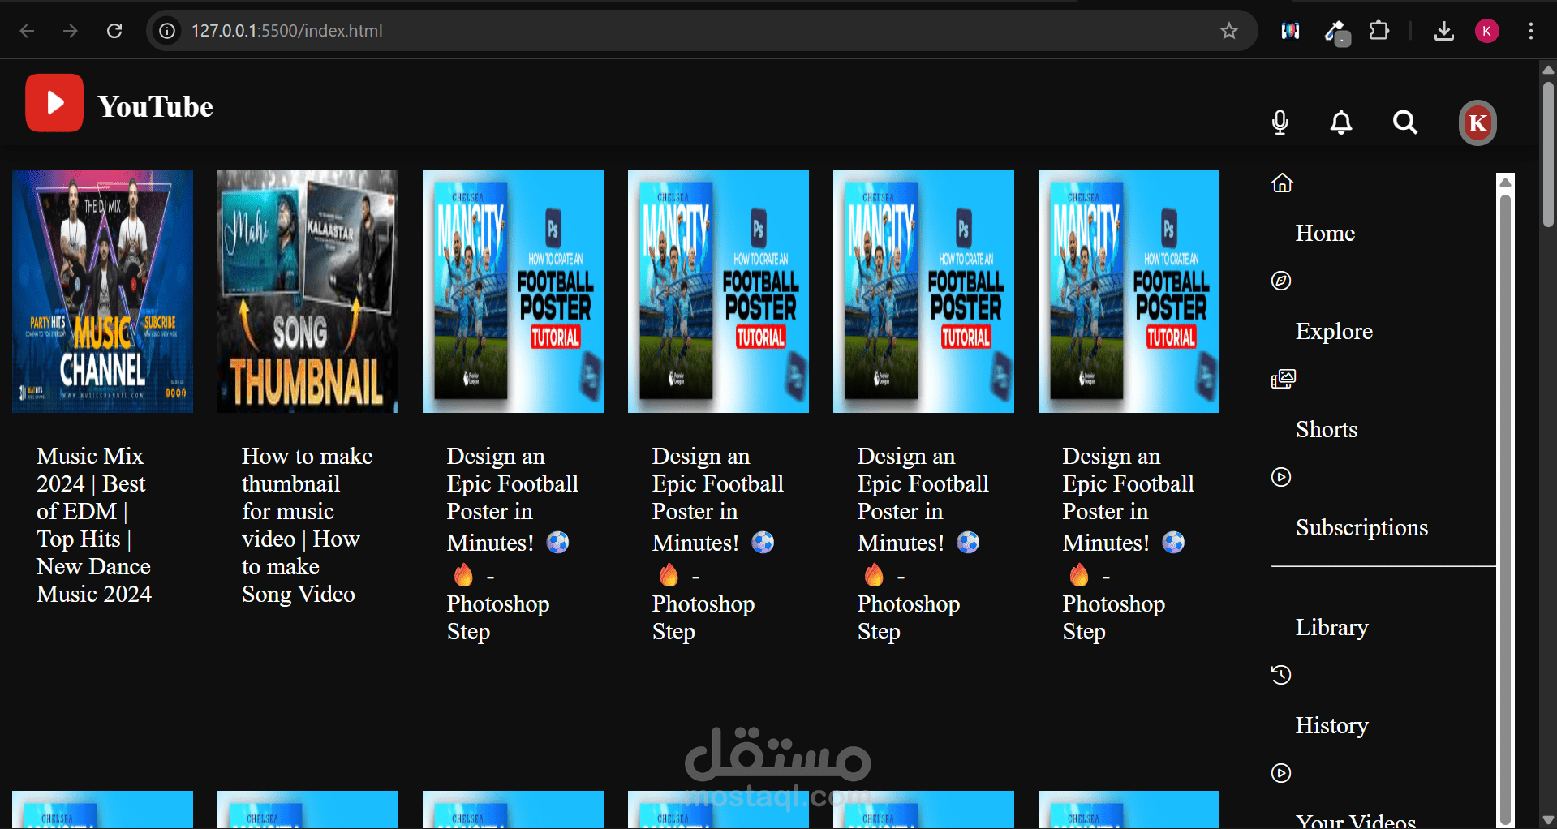
Task: Click the page scrollbar down arrow
Action: [x=1548, y=820]
